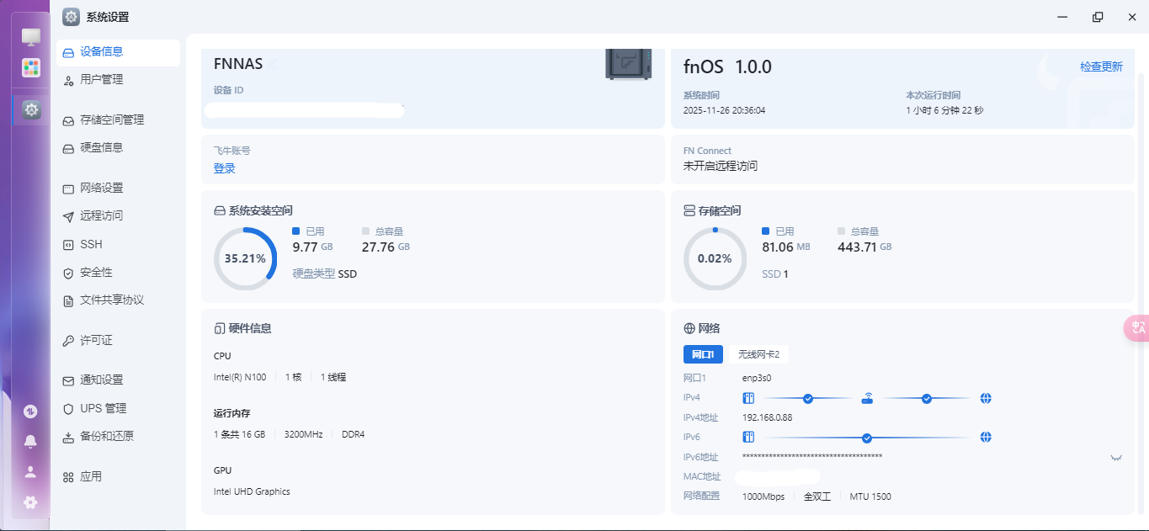Click the NAS device image in the header

(x=628, y=65)
